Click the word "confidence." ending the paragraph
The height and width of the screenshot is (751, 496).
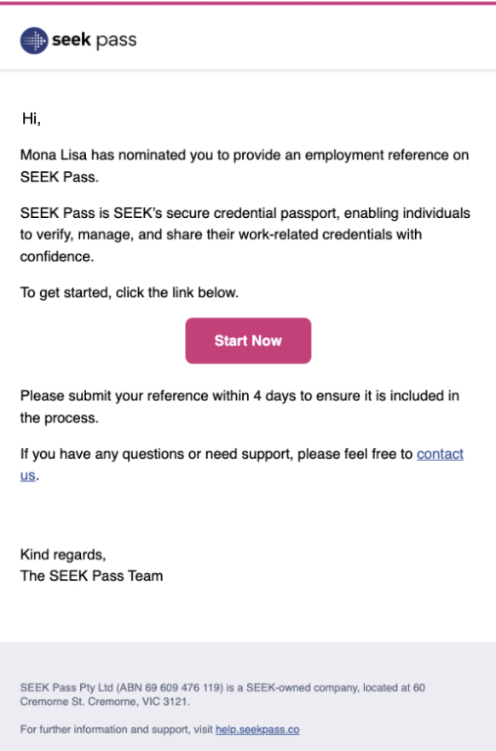tap(57, 256)
